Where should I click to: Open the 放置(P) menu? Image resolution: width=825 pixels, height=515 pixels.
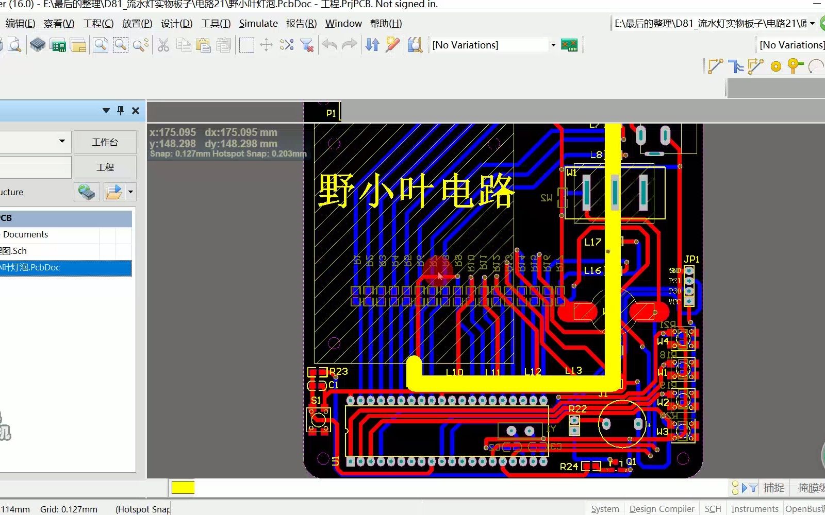[137, 24]
